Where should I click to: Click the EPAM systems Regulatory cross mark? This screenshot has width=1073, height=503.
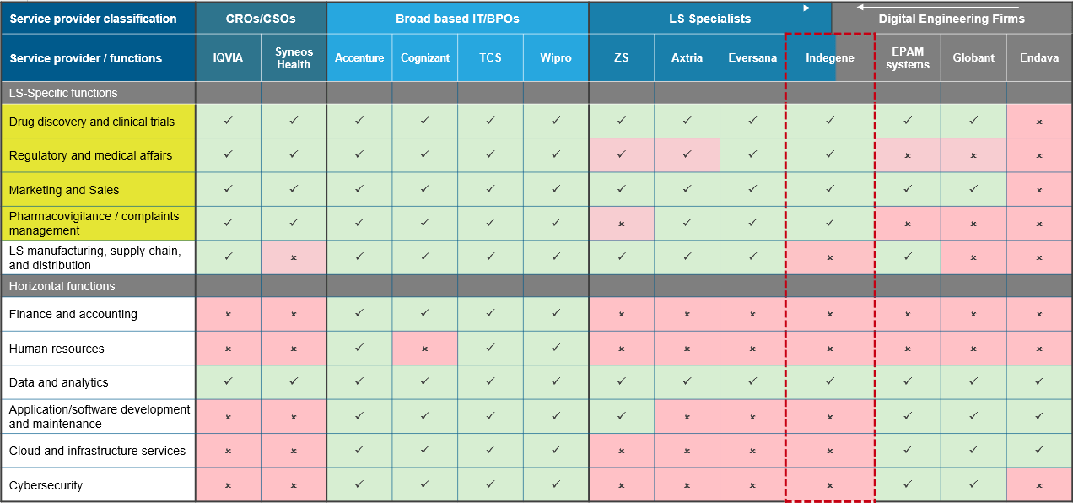908,155
